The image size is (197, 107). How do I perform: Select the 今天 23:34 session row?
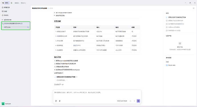tap(16, 27)
